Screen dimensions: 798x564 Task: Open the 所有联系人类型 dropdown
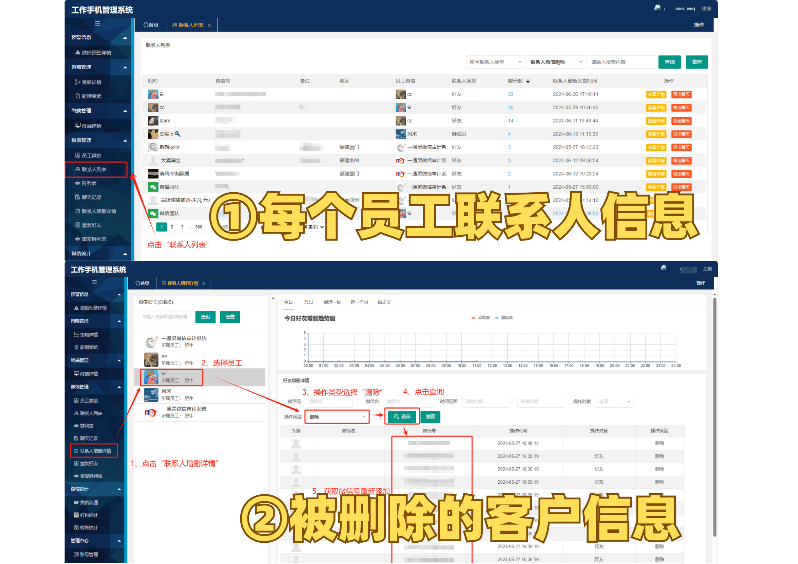pos(495,62)
